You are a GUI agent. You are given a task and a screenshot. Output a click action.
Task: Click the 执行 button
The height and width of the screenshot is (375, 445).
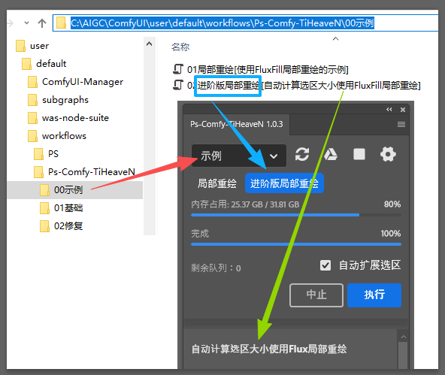pyautogui.click(x=374, y=295)
